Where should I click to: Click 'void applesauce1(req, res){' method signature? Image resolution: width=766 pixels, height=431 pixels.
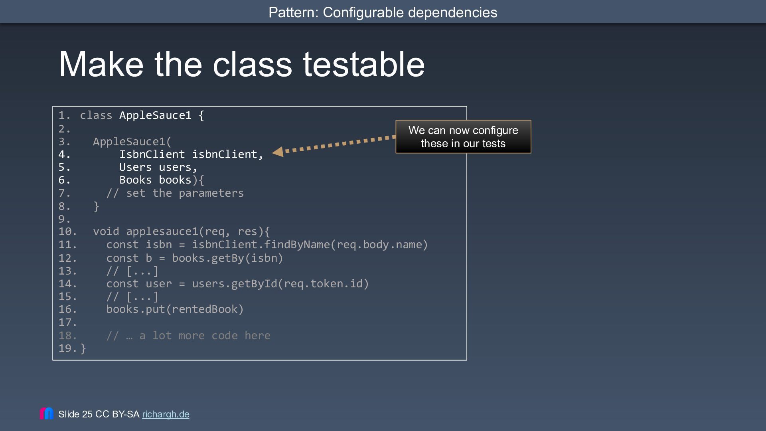[182, 231]
